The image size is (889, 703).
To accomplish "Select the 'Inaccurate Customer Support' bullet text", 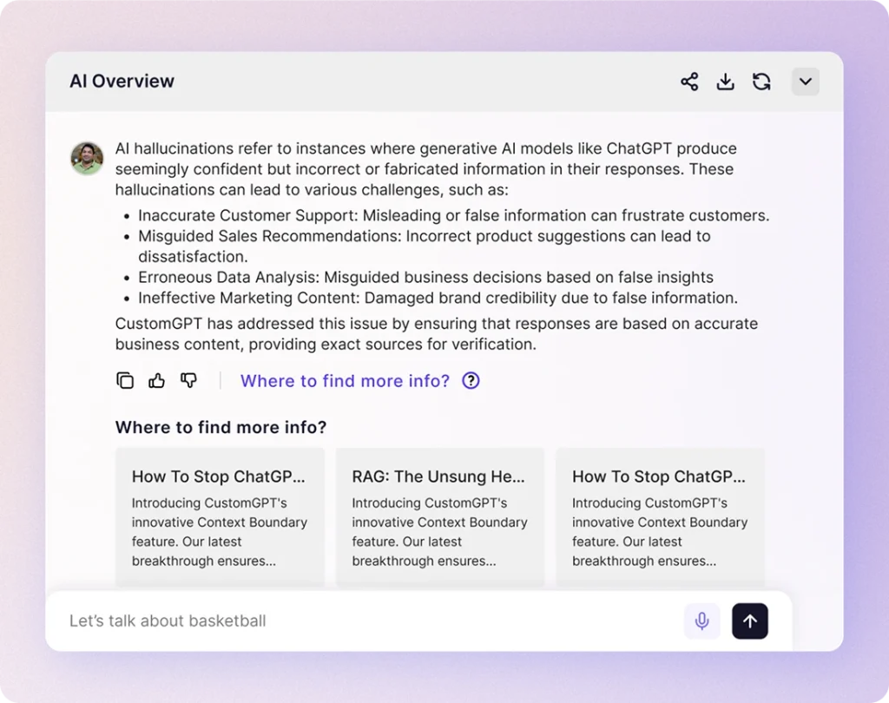I will [x=453, y=215].
